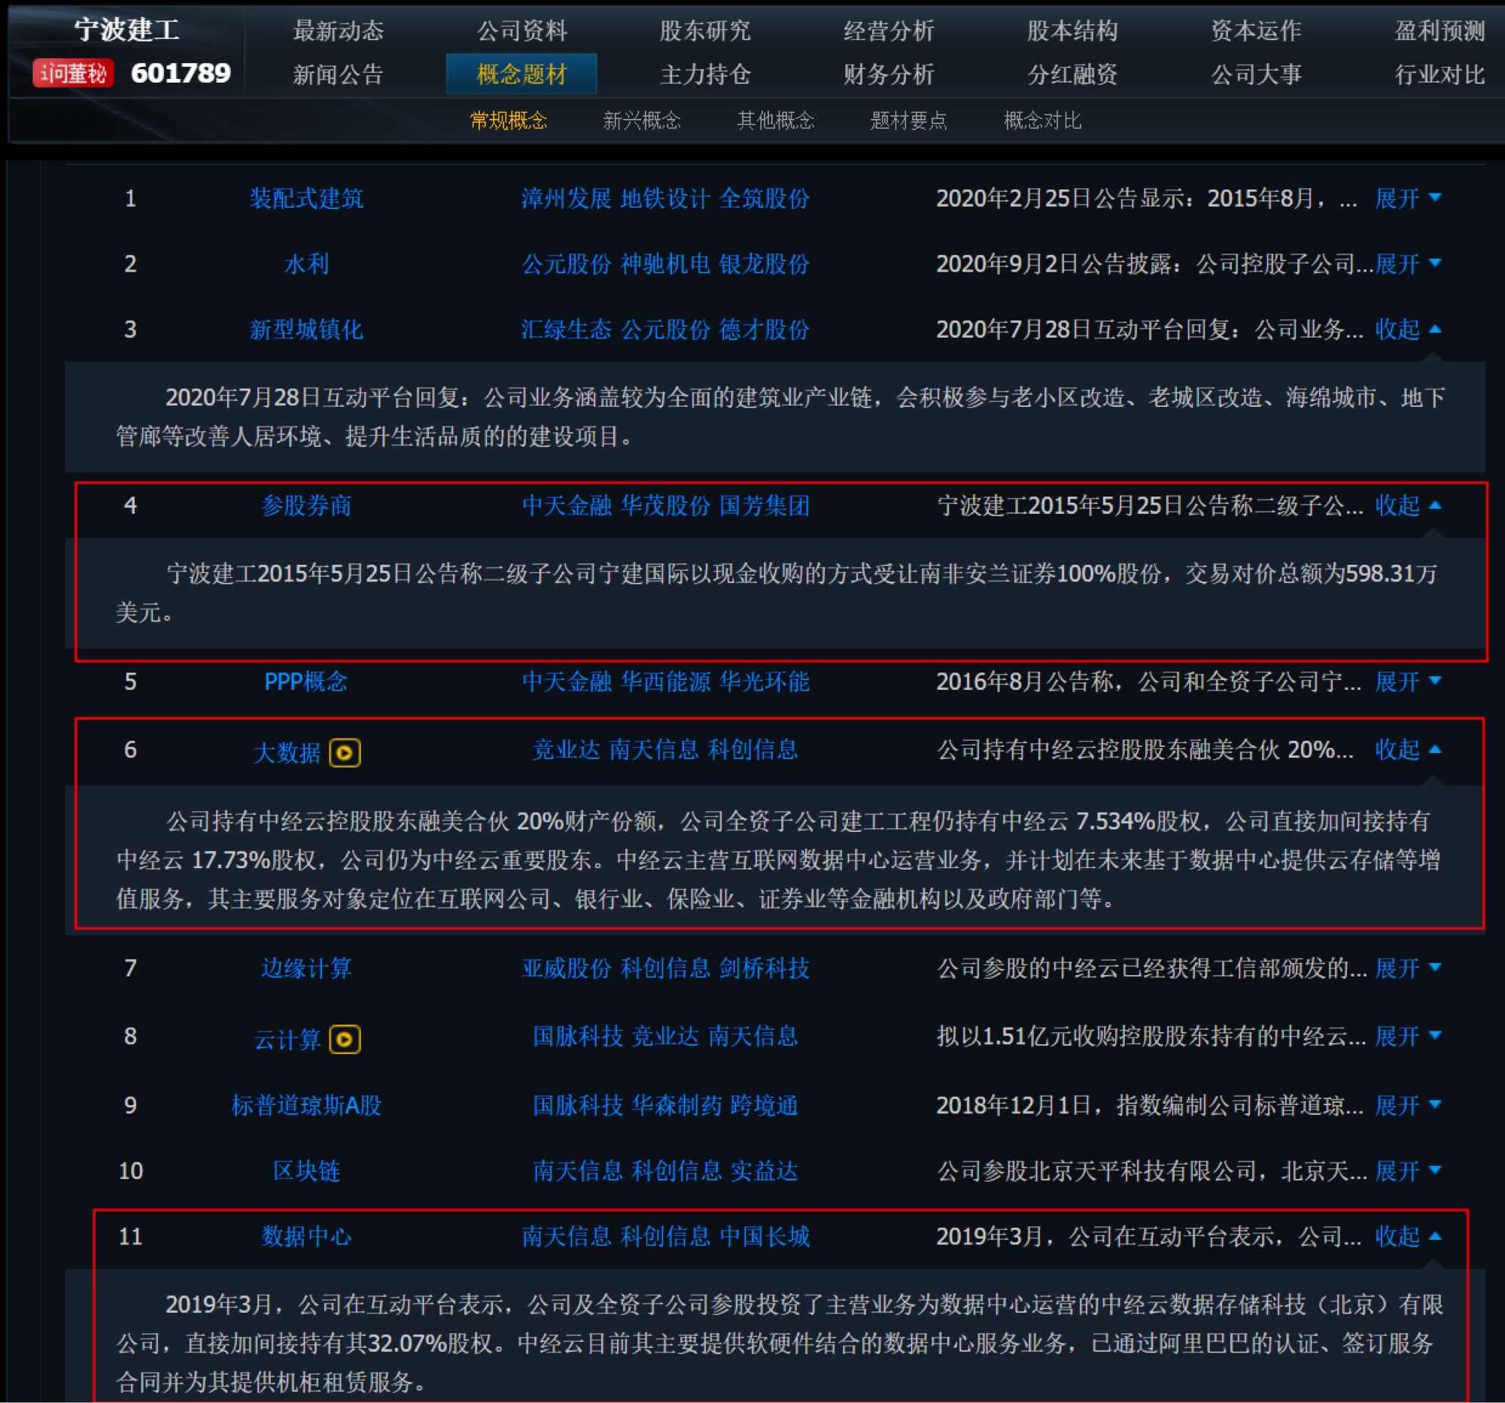Expand PPP概念 row details
This screenshot has width=1505, height=1403.
[x=1407, y=681]
